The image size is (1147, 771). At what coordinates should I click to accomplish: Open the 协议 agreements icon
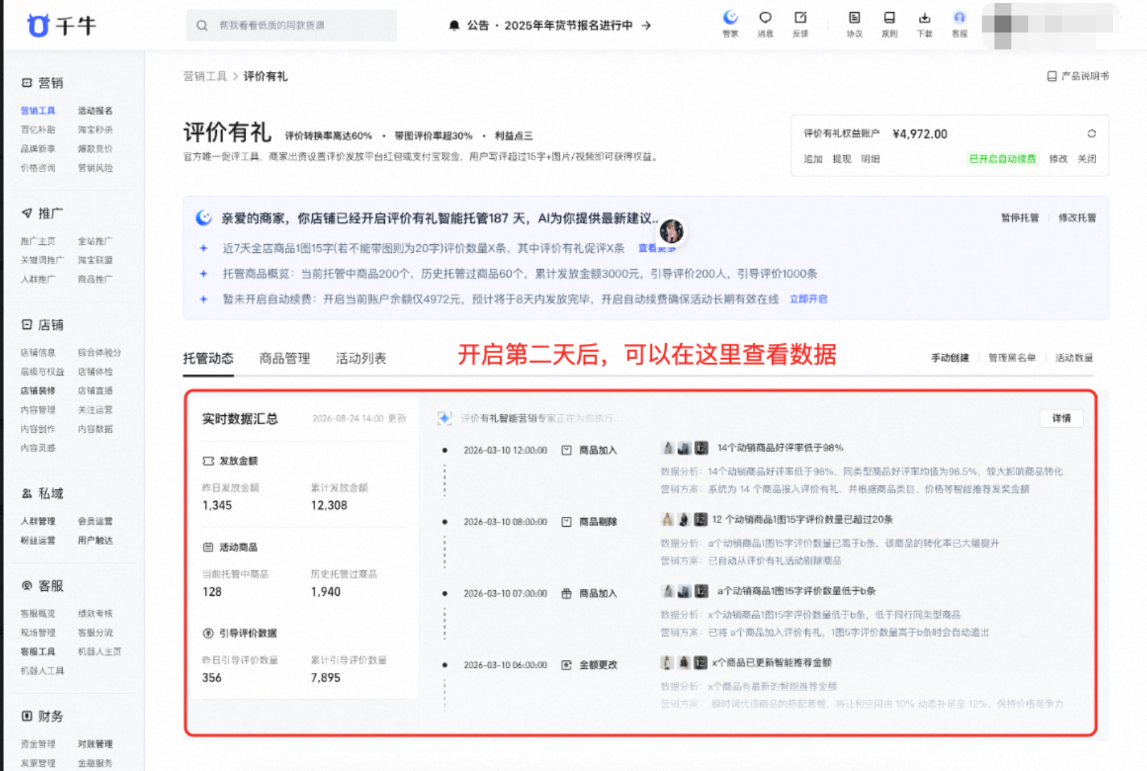[855, 17]
